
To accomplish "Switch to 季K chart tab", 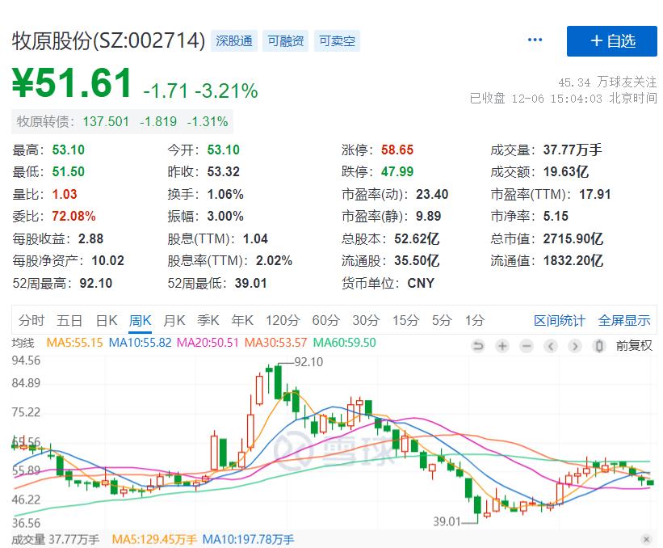I will point(208,320).
